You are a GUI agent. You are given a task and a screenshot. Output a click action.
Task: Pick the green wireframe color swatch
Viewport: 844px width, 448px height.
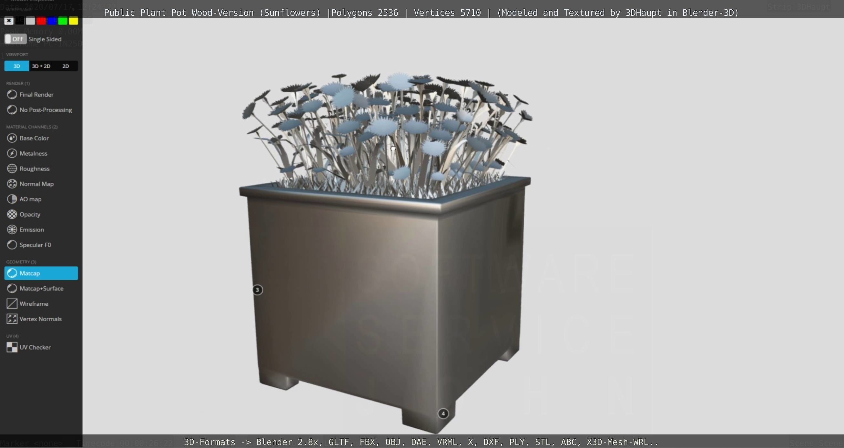click(63, 21)
